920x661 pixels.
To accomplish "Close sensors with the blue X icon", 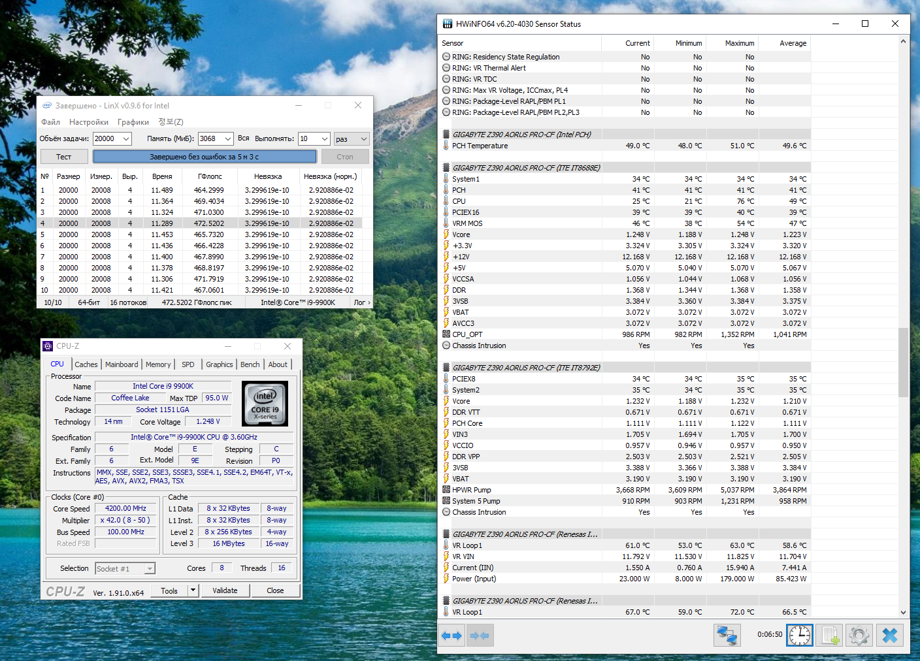I will coord(890,635).
